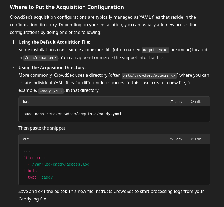Screen dimensions: 224x207
Task: Click the filenames: key in the yaml
Action: tap(35, 158)
